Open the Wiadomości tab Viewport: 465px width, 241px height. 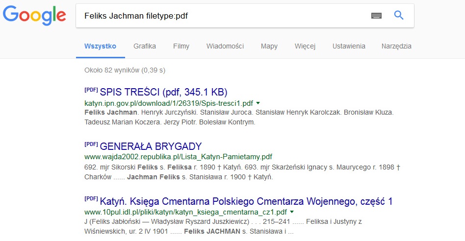[225, 46]
